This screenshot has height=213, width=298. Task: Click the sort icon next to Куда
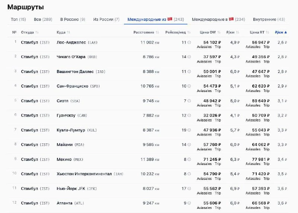[69, 32]
